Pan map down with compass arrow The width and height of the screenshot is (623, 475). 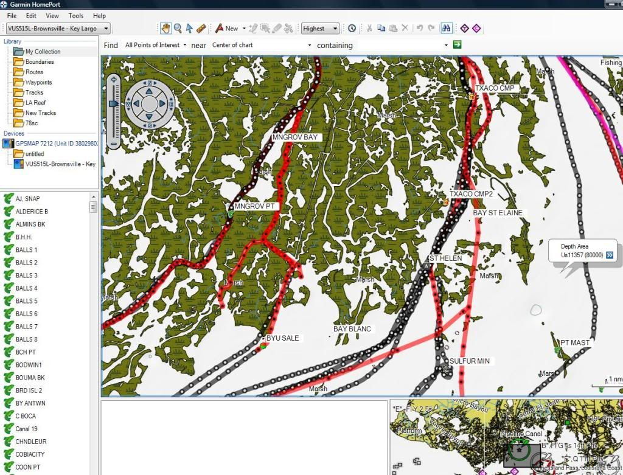click(149, 116)
